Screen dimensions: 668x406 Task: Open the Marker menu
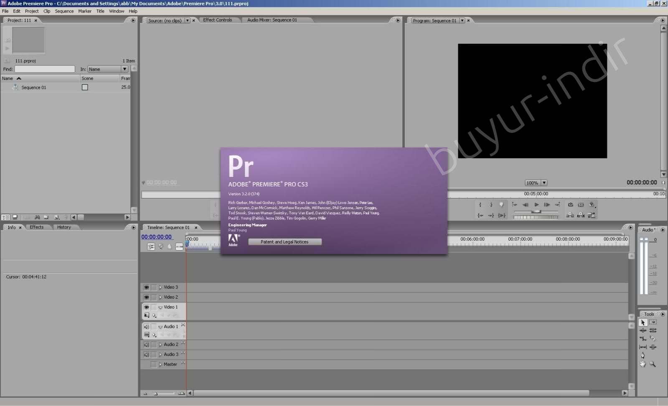pyautogui.click(x=85, y=11)
